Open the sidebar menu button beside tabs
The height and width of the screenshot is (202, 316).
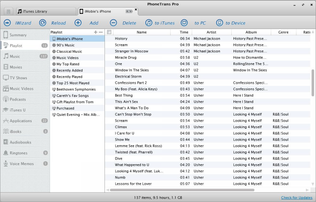pos(8,11)
